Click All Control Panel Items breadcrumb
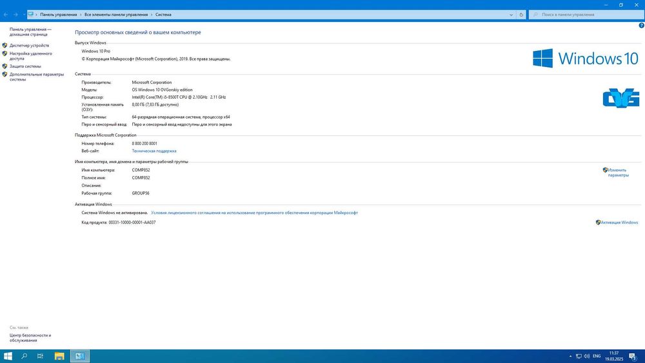 116,14
